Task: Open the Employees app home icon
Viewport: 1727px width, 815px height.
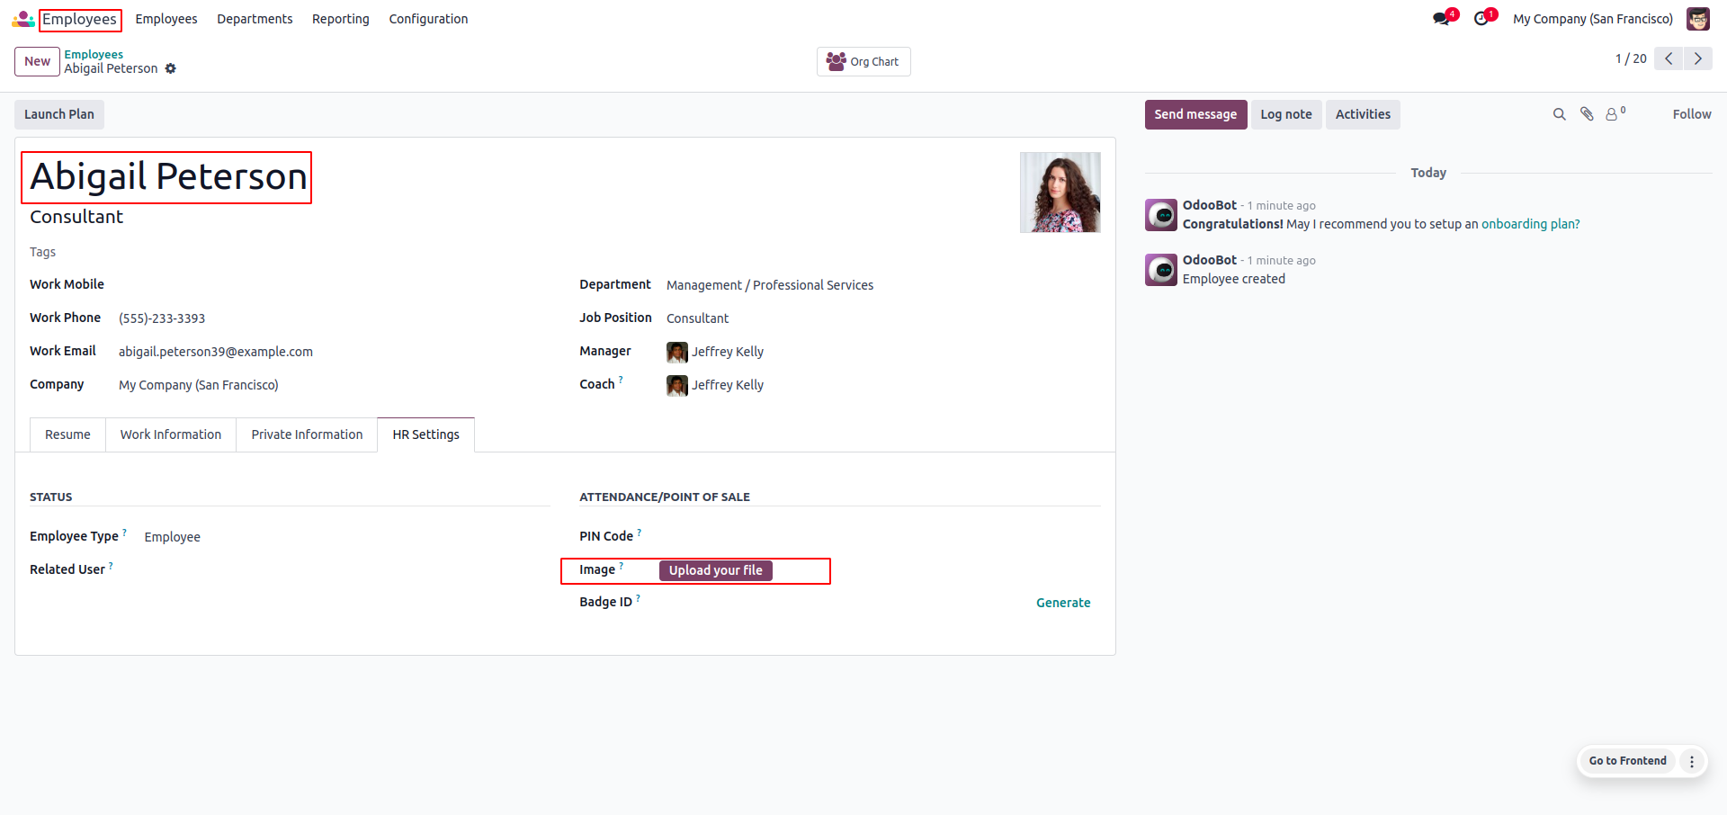Action: [x=23, y=19]
